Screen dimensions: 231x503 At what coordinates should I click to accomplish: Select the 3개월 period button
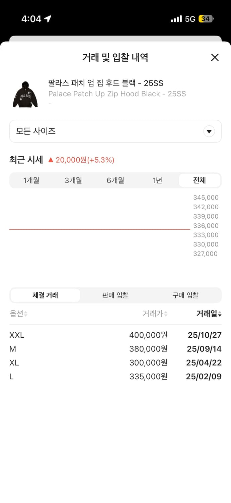point(74,180)
